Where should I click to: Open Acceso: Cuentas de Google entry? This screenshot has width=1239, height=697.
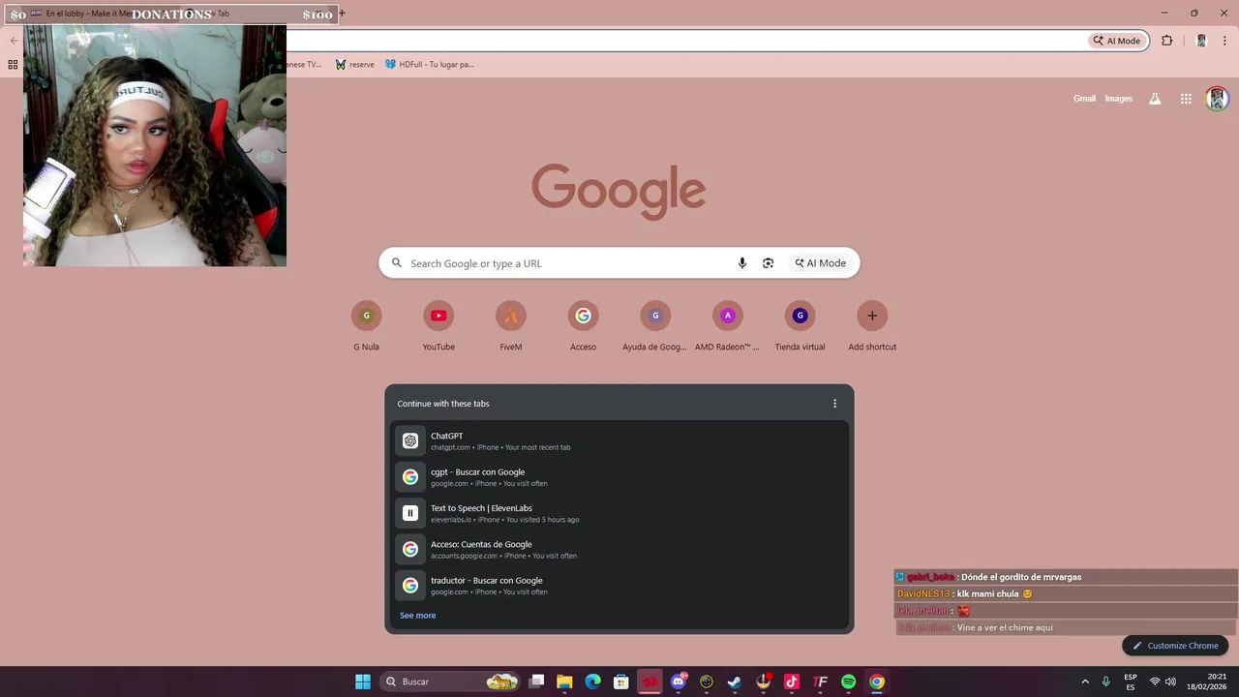point(619,549)
